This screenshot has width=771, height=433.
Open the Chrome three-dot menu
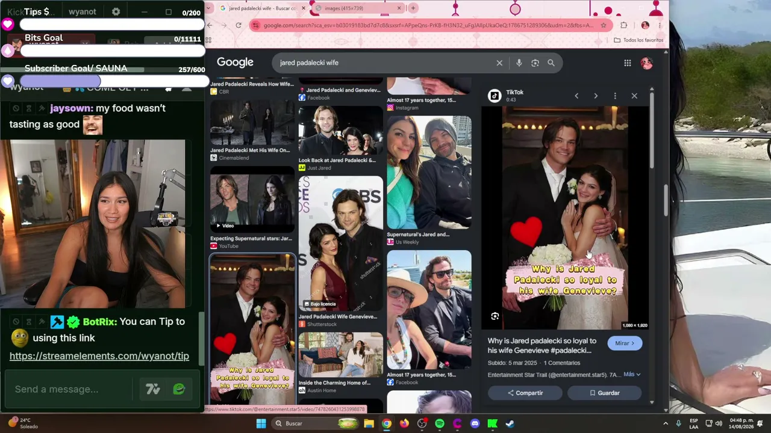[x=660, y=25]
